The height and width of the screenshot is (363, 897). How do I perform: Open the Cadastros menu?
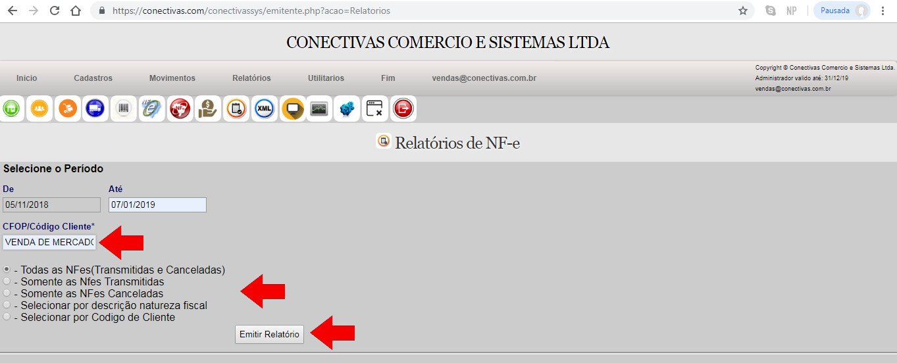tap(93, 78)
